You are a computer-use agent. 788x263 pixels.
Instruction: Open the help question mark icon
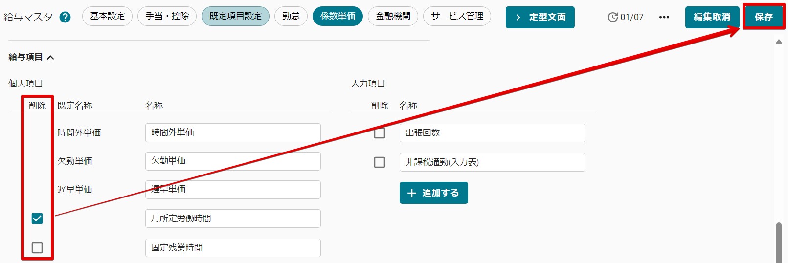point(65,17)
